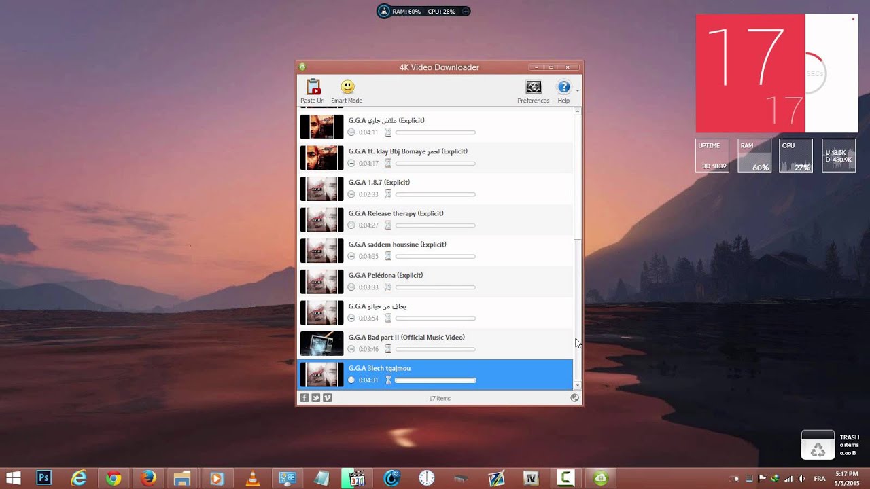Click the hourglass icon in G.G.A saddem houssine row

pos(389,256)
